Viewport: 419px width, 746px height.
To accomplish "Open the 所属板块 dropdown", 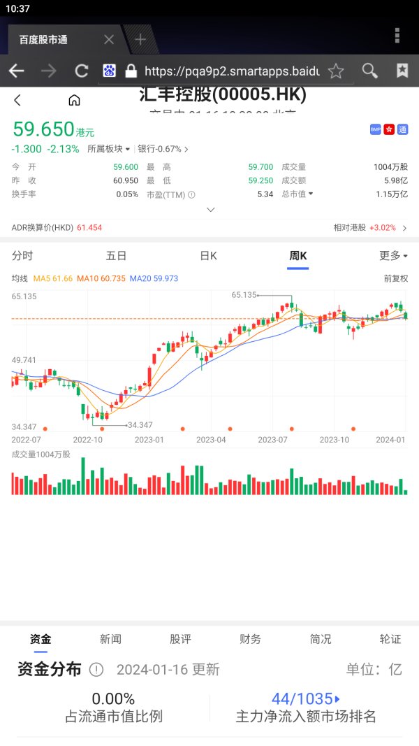I will pyautogui.click(x=109, y=149).
